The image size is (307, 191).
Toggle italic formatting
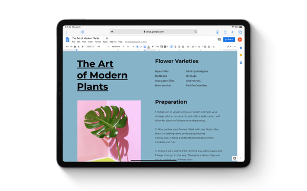coord(141,47)
